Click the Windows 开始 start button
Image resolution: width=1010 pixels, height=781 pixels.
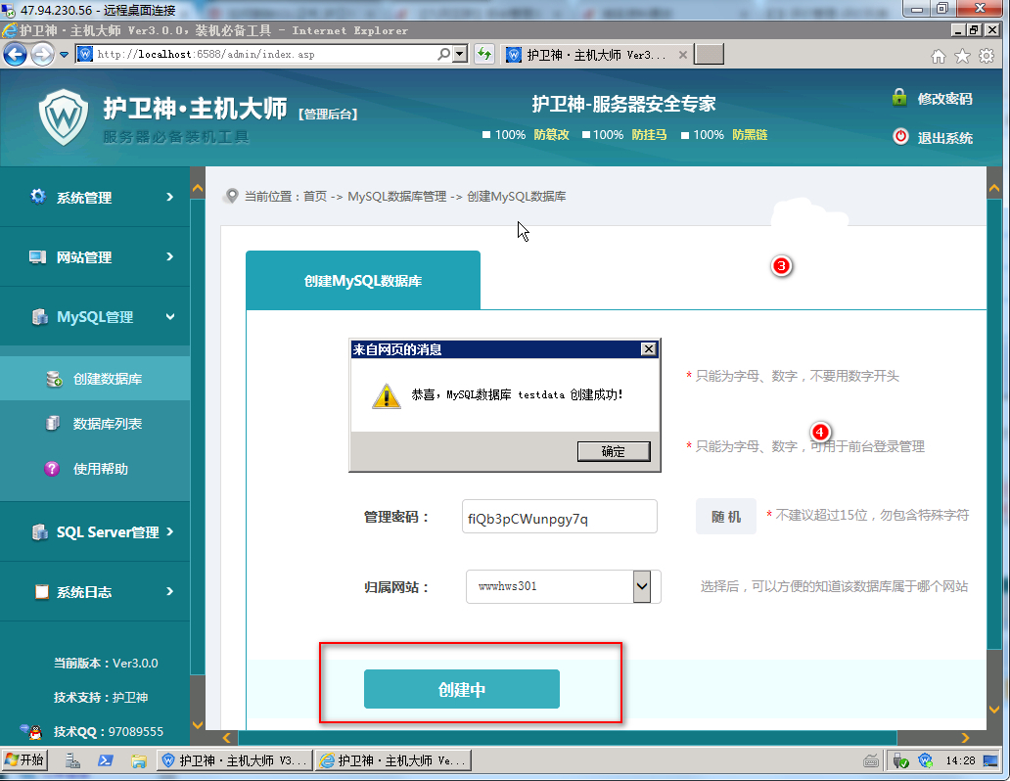point(25,760)
